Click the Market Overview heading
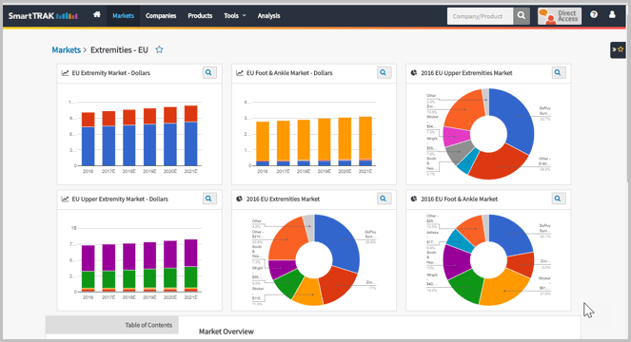 tap(227, 332)
